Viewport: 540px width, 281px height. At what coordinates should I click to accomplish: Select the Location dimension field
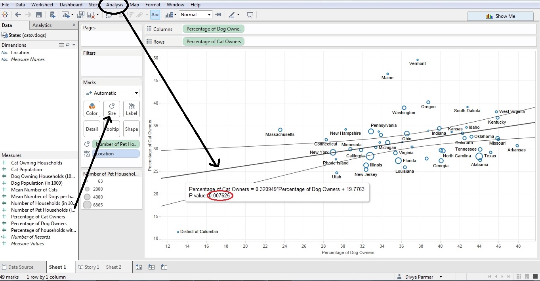coord(20,53)
